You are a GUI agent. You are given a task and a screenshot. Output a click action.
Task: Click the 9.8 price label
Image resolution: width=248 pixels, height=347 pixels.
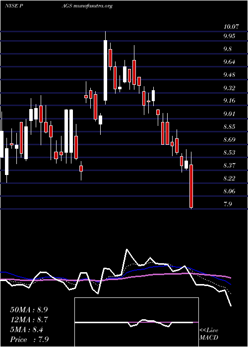pyautogui.click(x=228, y=49)
